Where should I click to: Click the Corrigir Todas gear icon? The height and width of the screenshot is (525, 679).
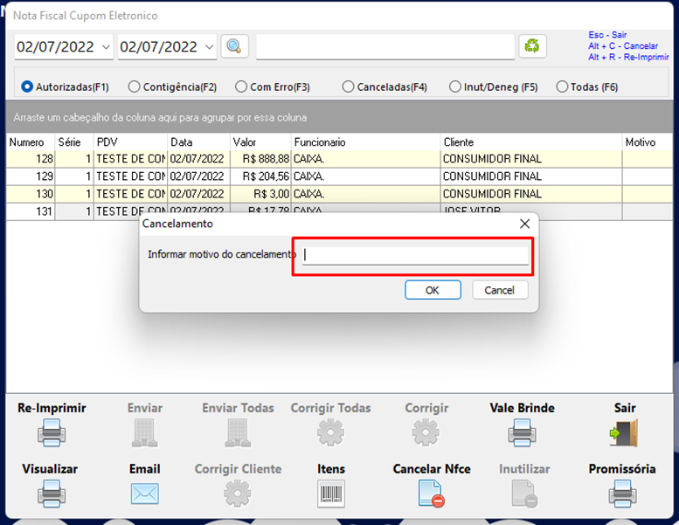pos(331,432)
